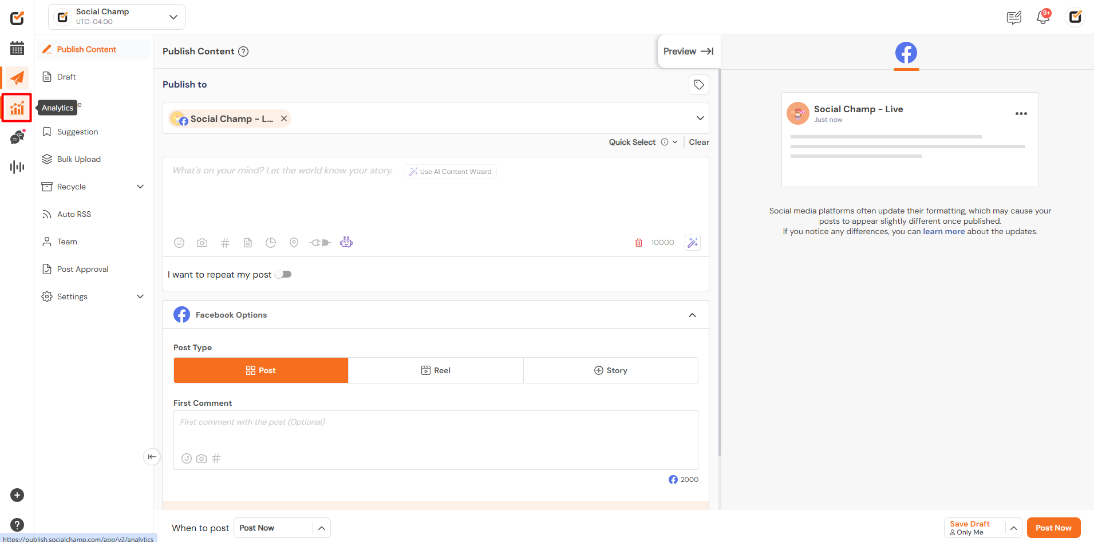This screenshot has width=1094, height=542.
Task: Collapse the Facebook Options section
Action: (693, 315)
